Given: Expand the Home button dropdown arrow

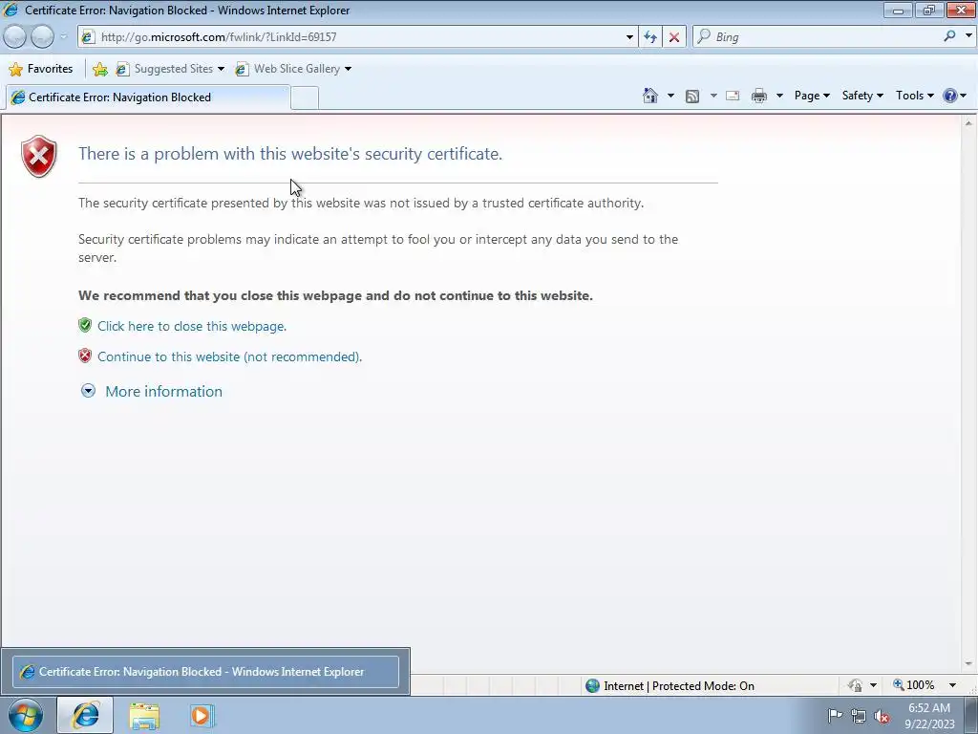Looking at the screenshot, I should [x=670, y=96].
